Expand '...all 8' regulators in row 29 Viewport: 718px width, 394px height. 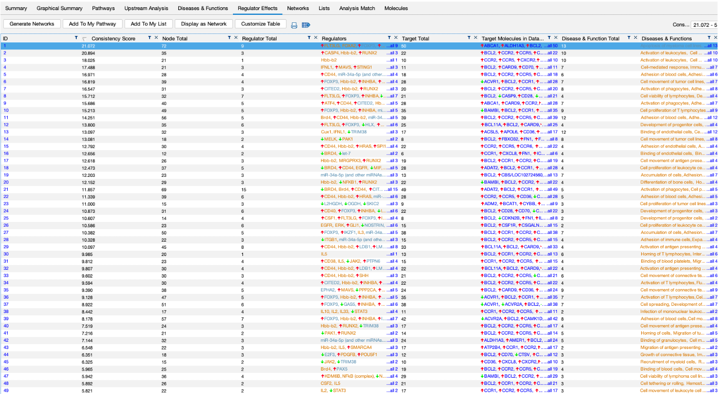pyautogui.click(x=392, y=247)
